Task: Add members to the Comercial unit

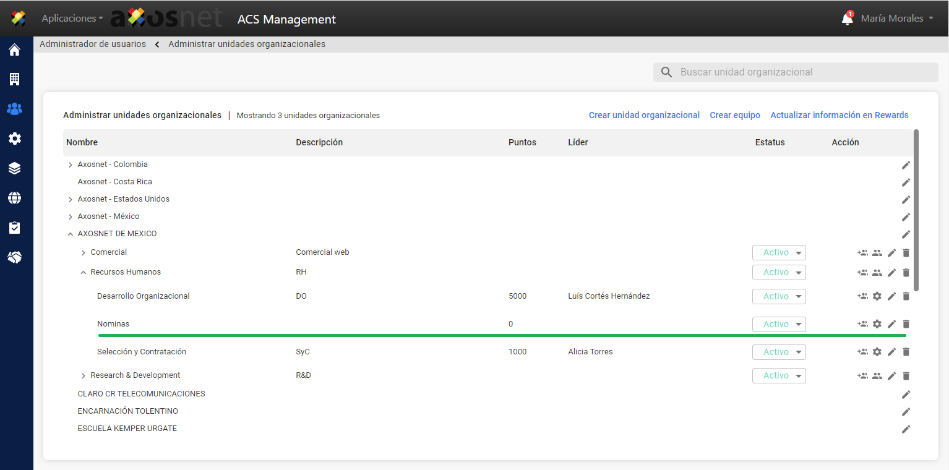Action: point(862,253)
